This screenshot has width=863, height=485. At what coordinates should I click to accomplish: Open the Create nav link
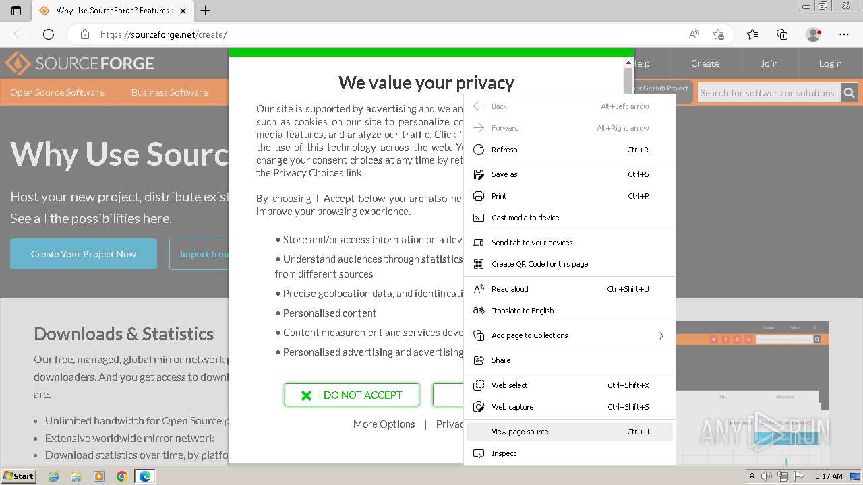[705, 63]
